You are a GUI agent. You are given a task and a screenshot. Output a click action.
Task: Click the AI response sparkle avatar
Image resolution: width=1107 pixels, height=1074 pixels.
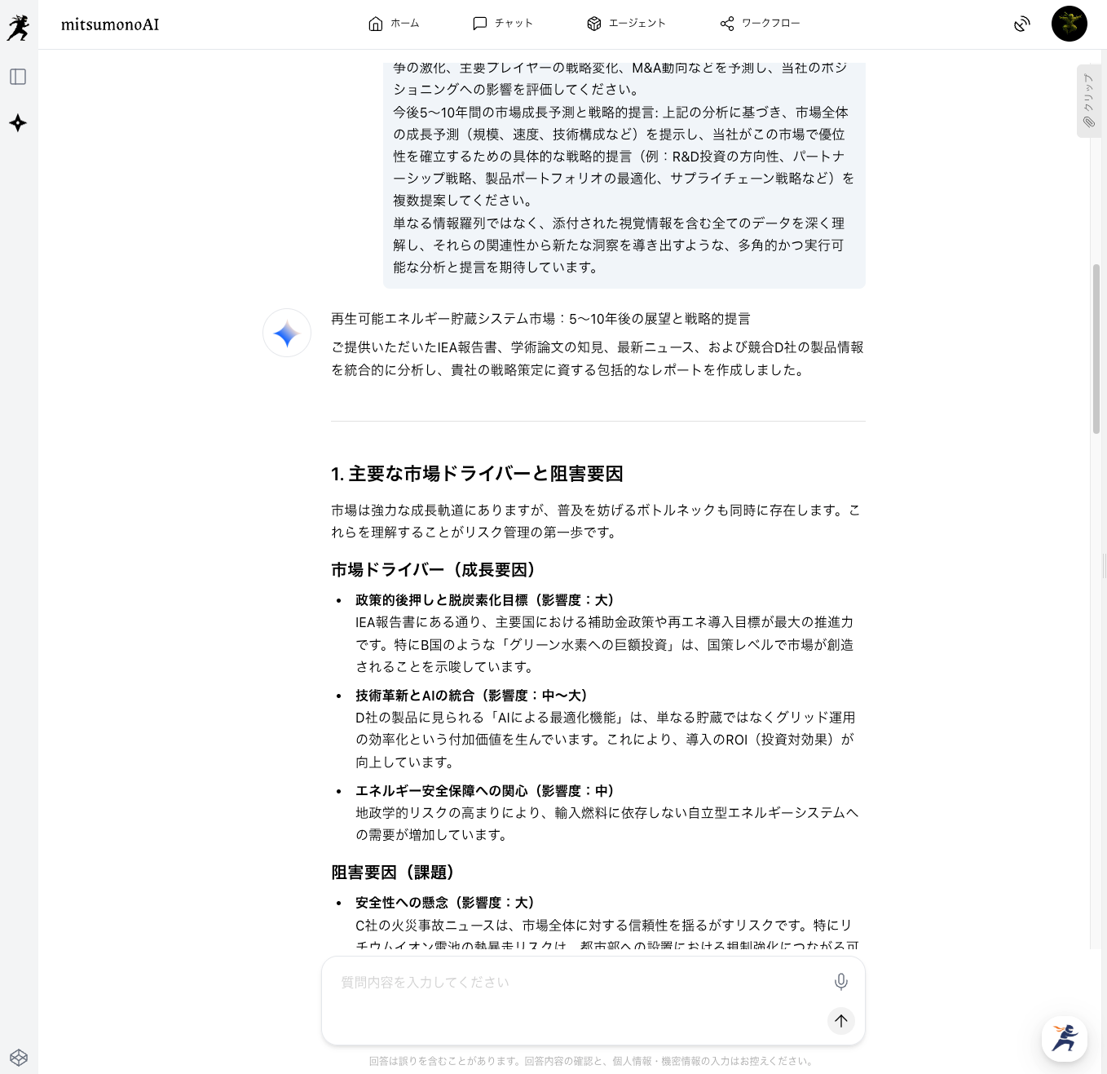coord(287,334)
